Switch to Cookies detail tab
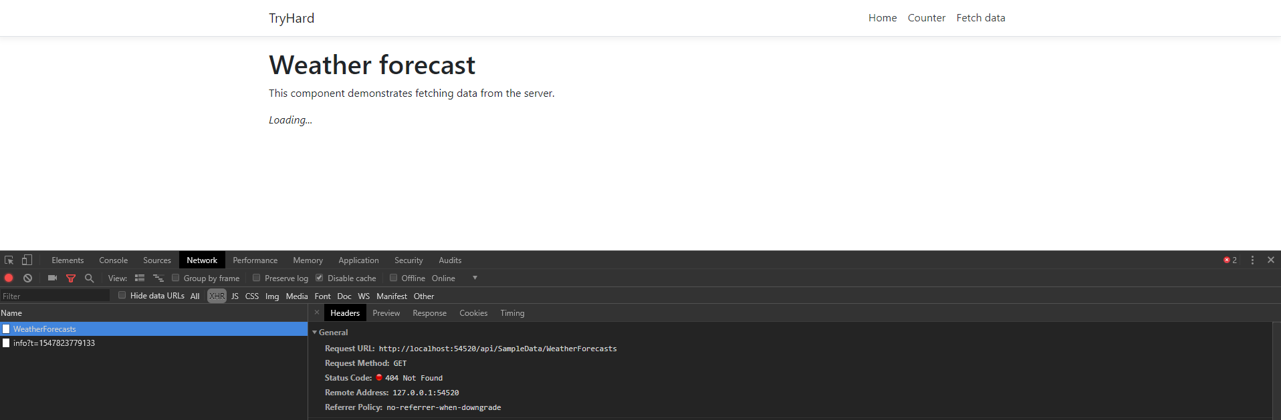This screenshot has height=420, width=1281. [473, 313]
